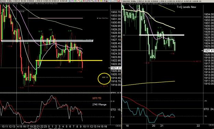Viewport: 214px width, 129px height.
Task: Click date 21 on right chart time axis
Action: click(162, 126)
